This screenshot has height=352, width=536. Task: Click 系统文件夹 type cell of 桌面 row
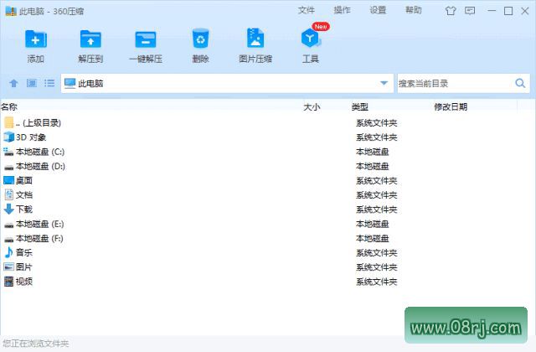click(376, 180)
